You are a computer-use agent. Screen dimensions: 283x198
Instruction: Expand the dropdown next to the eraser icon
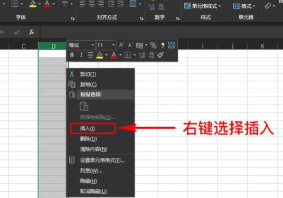(x=274, y=6)
